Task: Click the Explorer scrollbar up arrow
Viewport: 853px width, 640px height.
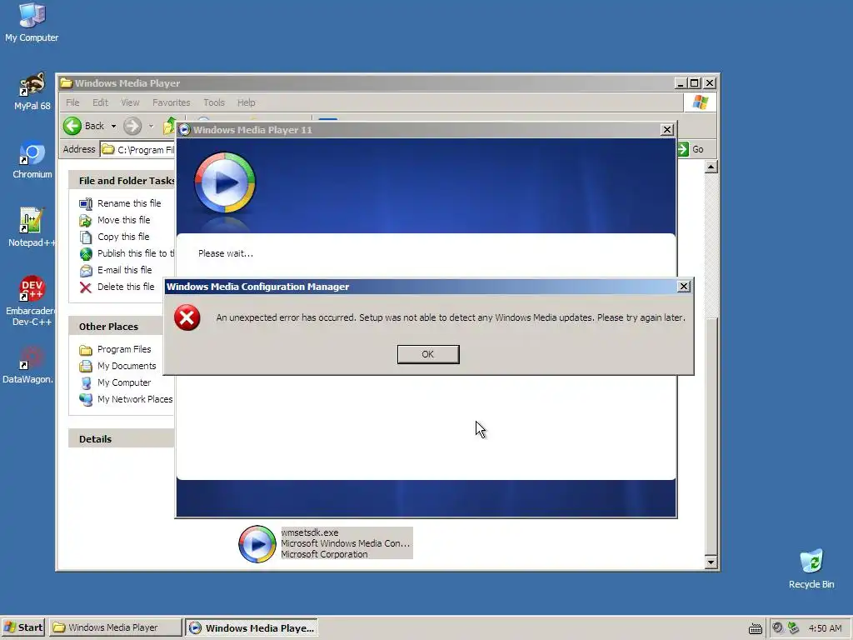Action: click(x=711, y=167)
